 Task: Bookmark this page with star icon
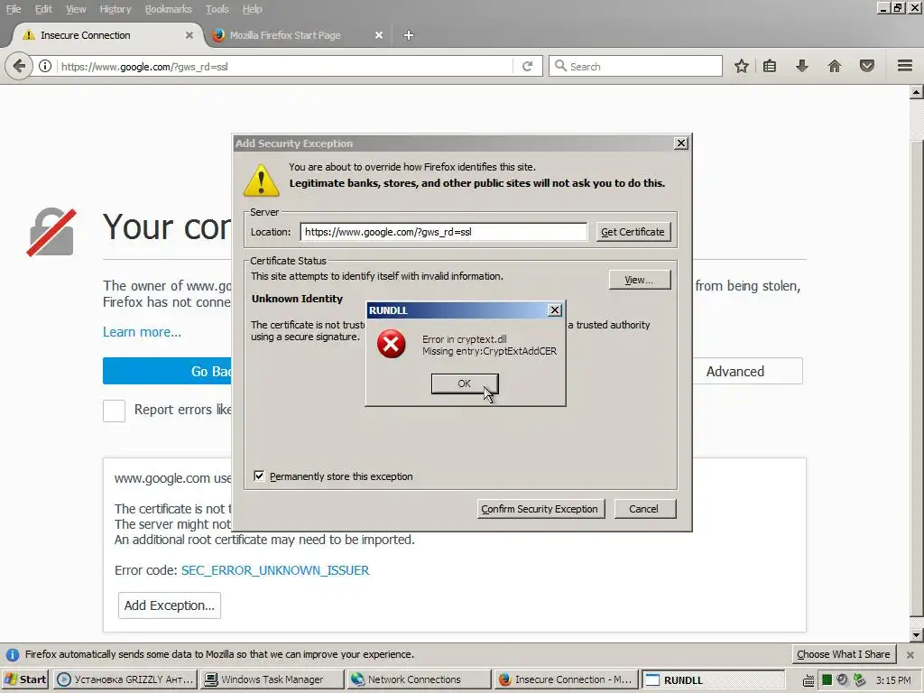pyautogui.click(x=742, y=66)
